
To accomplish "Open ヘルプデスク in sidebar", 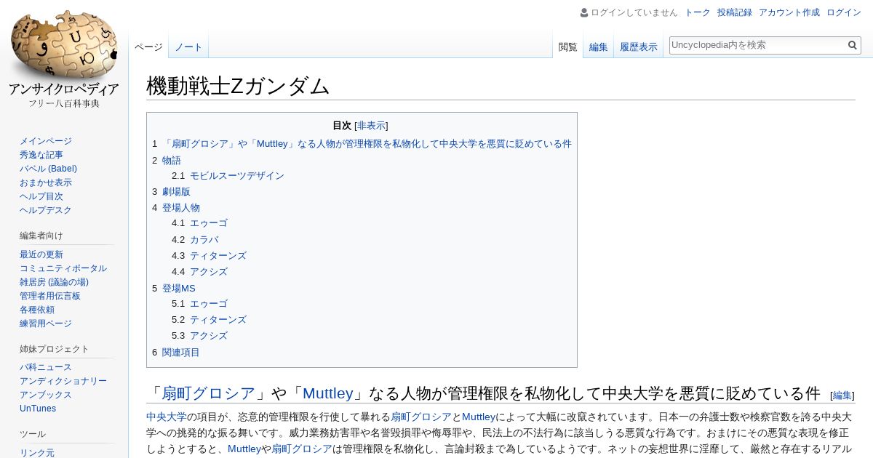I will tap(46, 210).
